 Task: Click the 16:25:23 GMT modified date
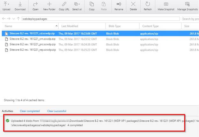coord(78,50)
